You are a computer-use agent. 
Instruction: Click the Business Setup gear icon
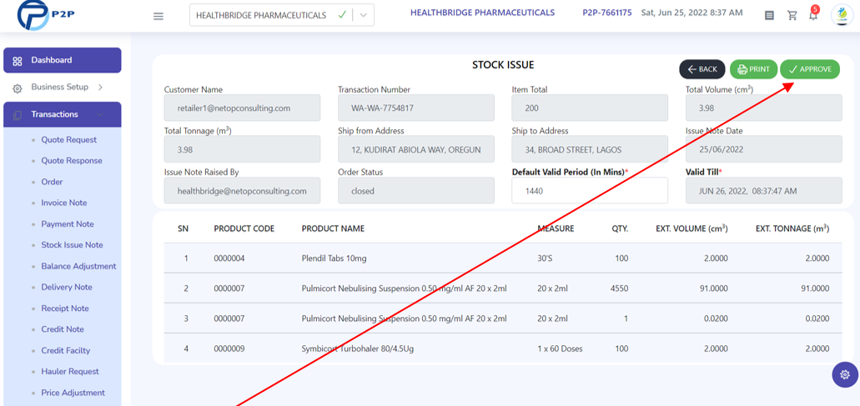pos(18,88)
